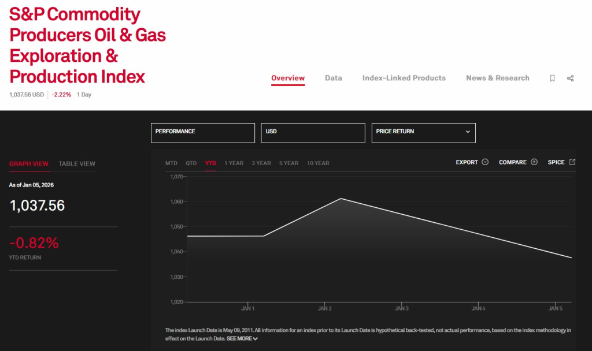Screen dimensions: 592x351
Task: Show the 10 Year performance range
Action: [x=318, y=163]
